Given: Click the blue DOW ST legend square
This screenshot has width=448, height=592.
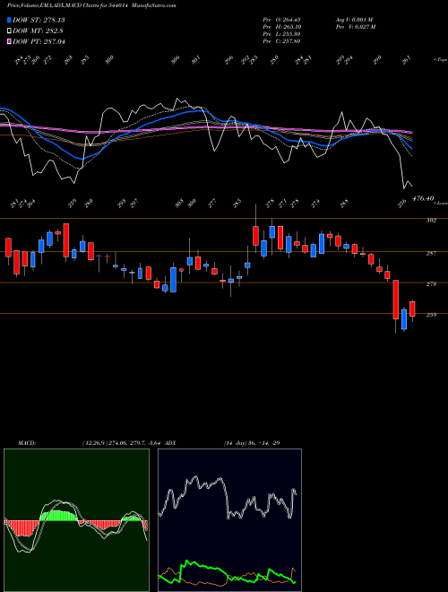Looking at the screenshot, I should (x=9, y=20).
